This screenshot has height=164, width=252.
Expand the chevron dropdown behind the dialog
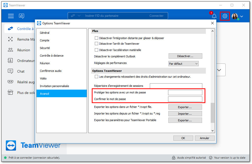219,70
